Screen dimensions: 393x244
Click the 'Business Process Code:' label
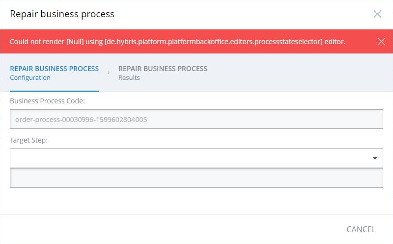47,101
